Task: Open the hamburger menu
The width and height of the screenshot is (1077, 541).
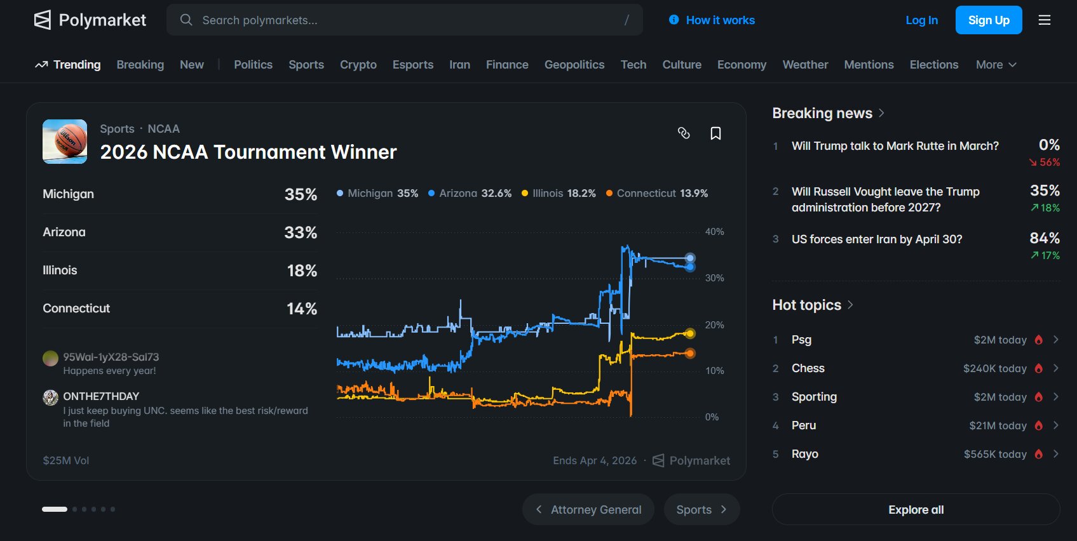Action: [x=1044, y=20]
